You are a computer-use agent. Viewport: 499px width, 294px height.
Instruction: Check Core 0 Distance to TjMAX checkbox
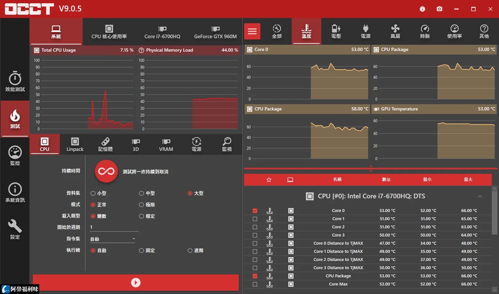[x=255, y=243]
